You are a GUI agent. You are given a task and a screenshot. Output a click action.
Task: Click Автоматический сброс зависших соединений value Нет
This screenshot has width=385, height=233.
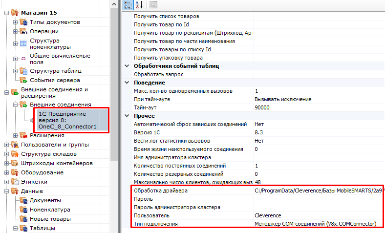pyautogui.click(x=319, y=124)
